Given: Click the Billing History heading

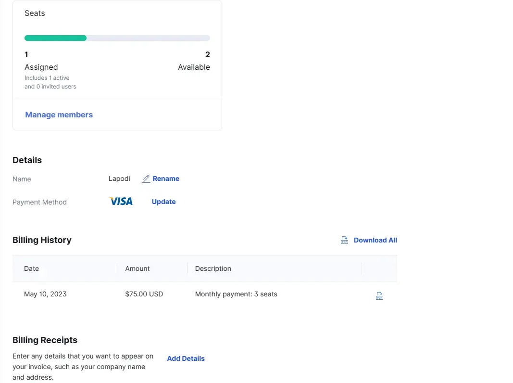Looking at the screenshot, I should pyautogui.click(x=42, y=240).
